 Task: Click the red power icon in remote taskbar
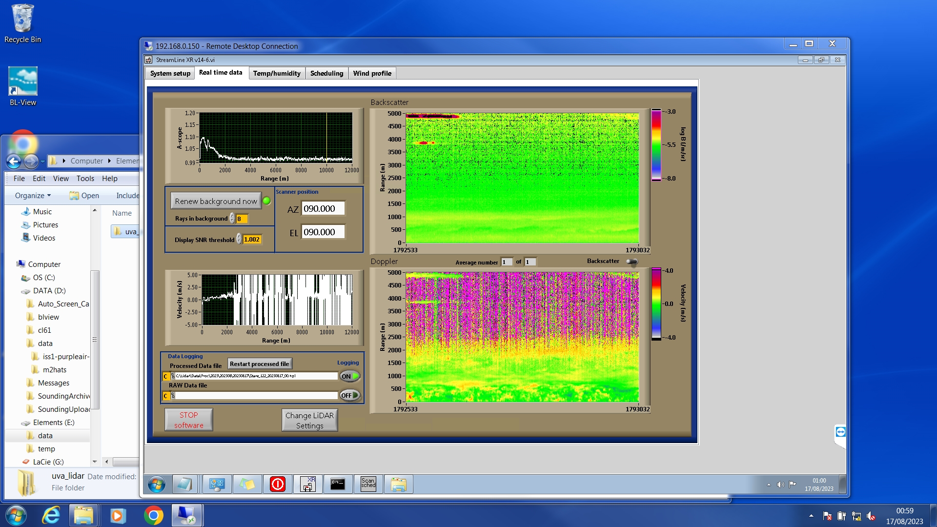pyautogui.click(x=277, y=484)
